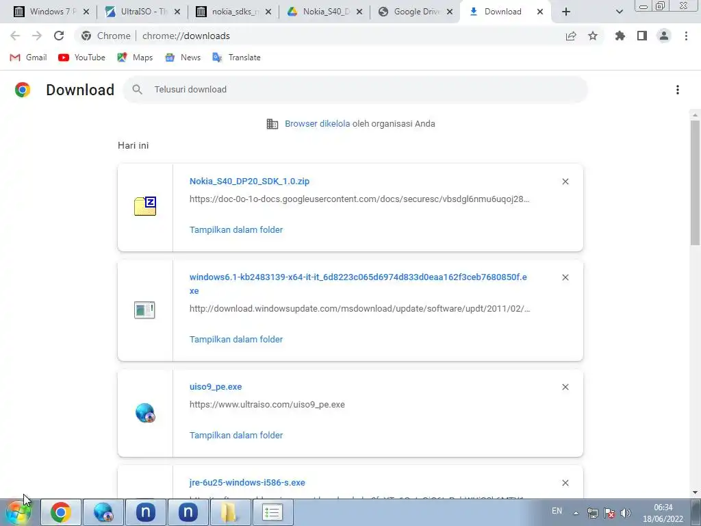Viewport: 701px width, 526px height.
Task: Click the uiso9_pe.exe disc icon
Action: click(145, 413)
